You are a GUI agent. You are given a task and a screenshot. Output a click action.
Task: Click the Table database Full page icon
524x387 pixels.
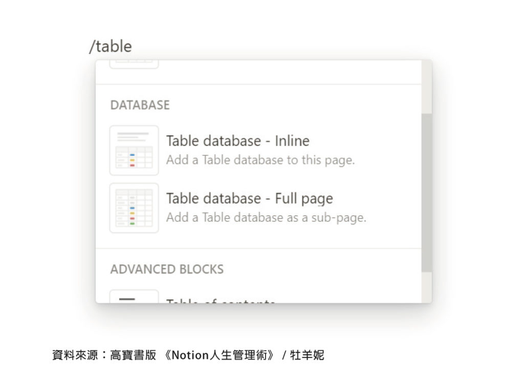(x=134, y=208)
